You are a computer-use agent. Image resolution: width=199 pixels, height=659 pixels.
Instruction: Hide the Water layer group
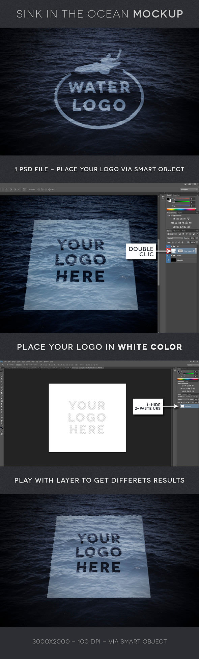pyautogui.click(x=168, y=256)
